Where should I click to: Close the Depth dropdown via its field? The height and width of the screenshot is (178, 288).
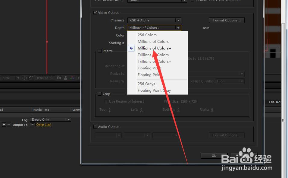tap(154, 28)
